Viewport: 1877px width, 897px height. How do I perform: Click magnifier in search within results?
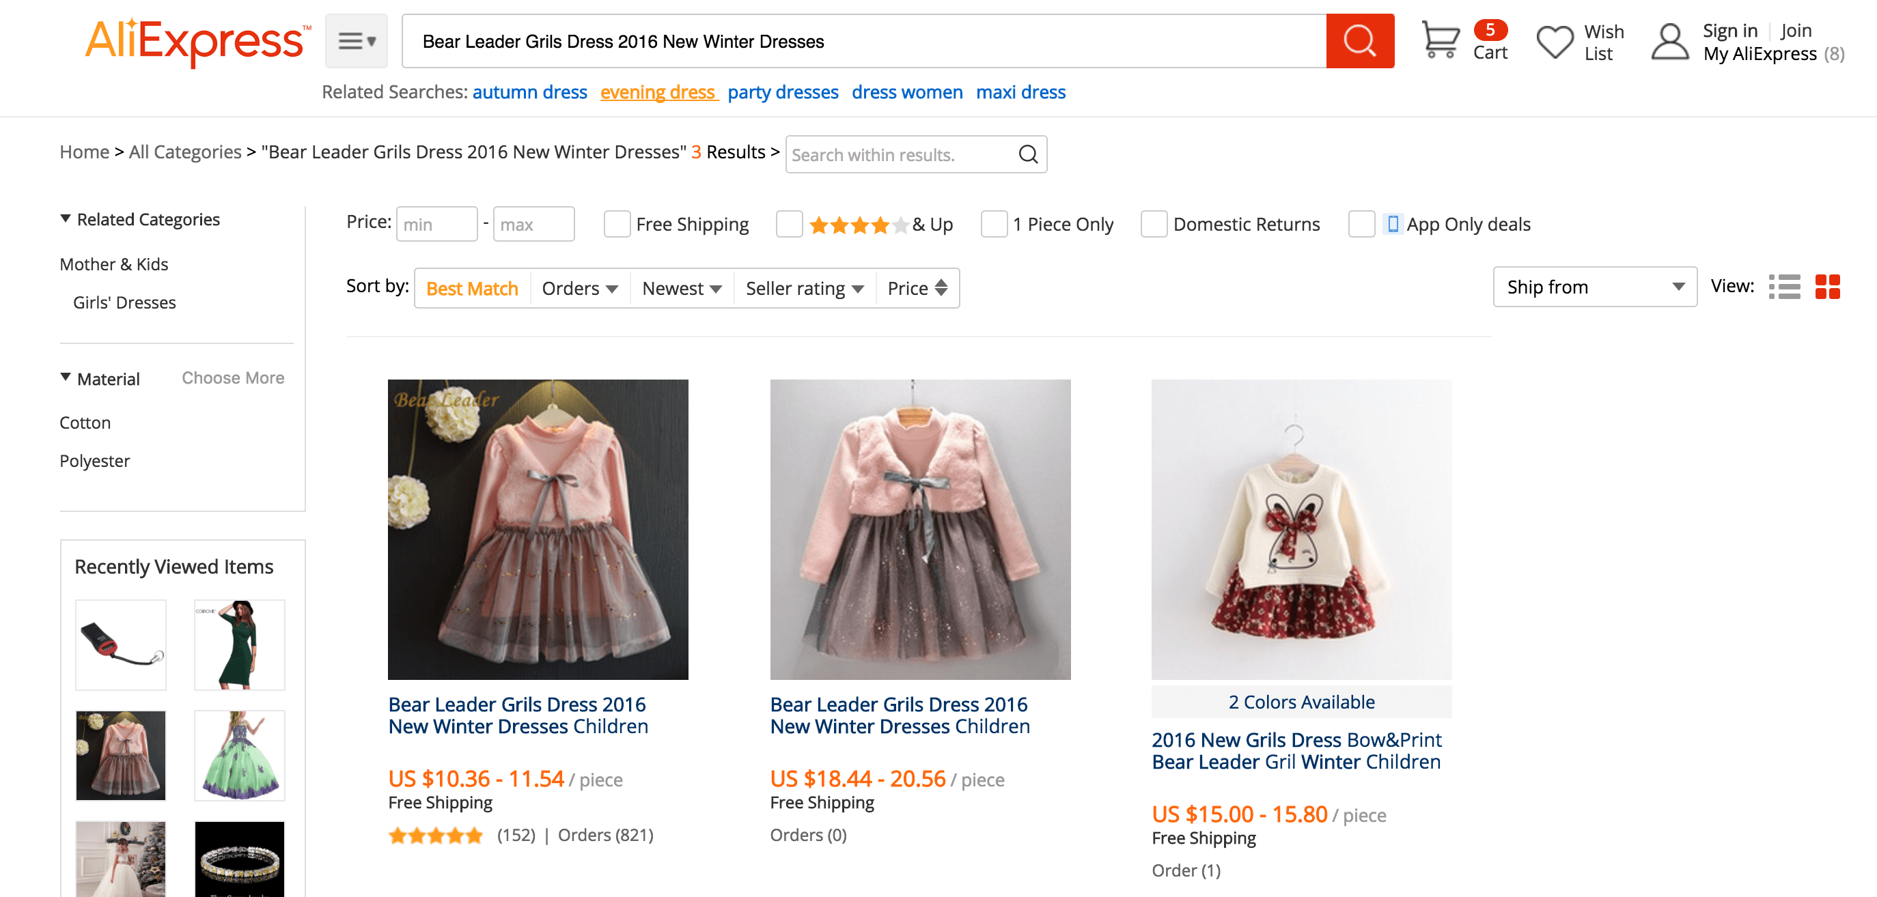pyautogui.click(x=1027, y=154)
